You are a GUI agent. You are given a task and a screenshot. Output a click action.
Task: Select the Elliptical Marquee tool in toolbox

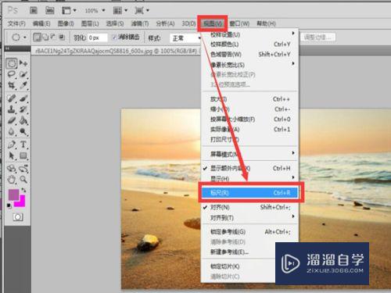point(12,63)
